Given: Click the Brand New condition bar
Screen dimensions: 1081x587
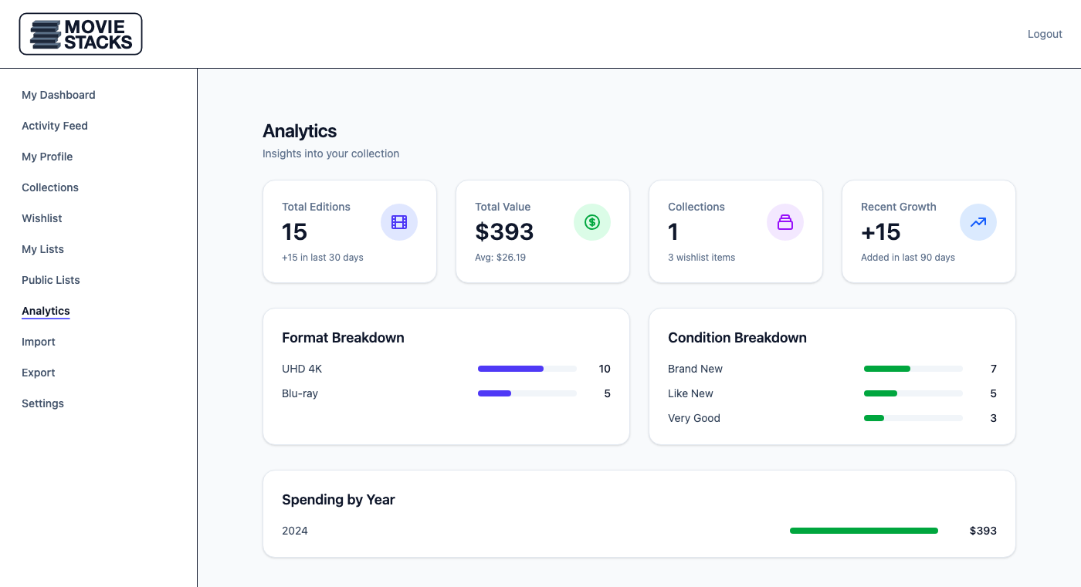Looking at the screenshot, I should 913,369.
